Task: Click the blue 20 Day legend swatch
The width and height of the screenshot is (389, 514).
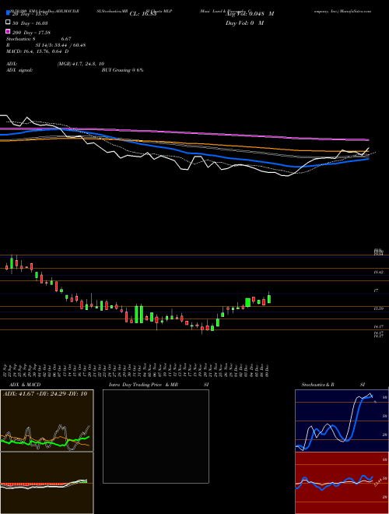Action: [8, 13]
